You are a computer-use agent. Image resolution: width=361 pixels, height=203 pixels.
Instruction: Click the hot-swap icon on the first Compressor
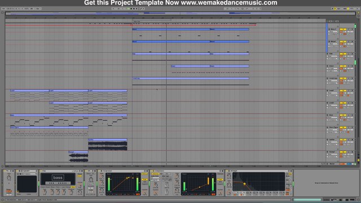[145, 171]
